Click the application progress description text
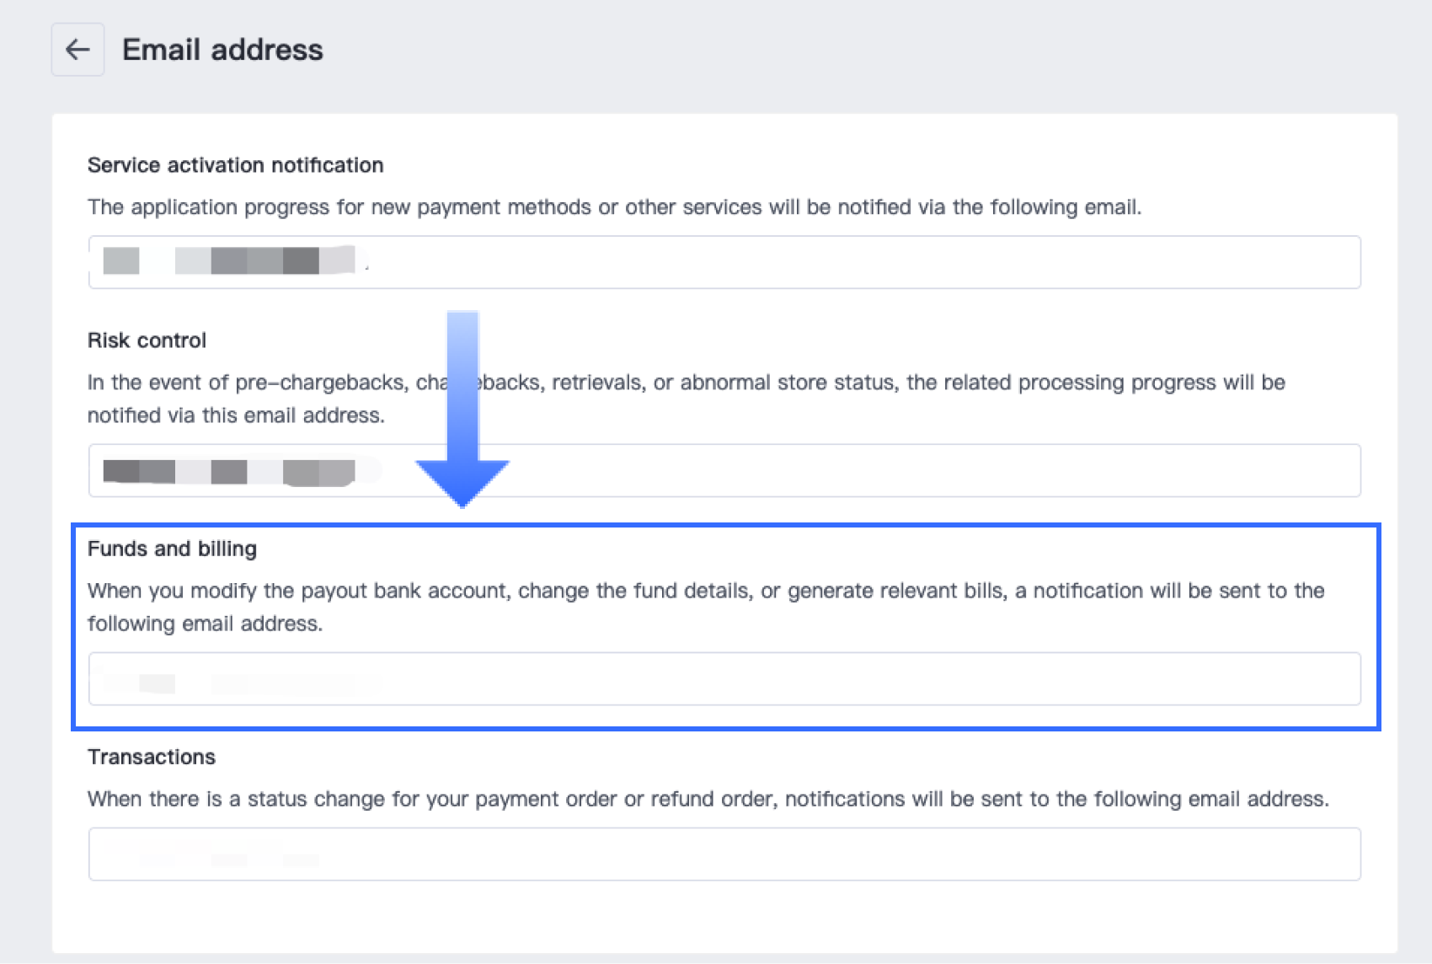 [614, 207]
